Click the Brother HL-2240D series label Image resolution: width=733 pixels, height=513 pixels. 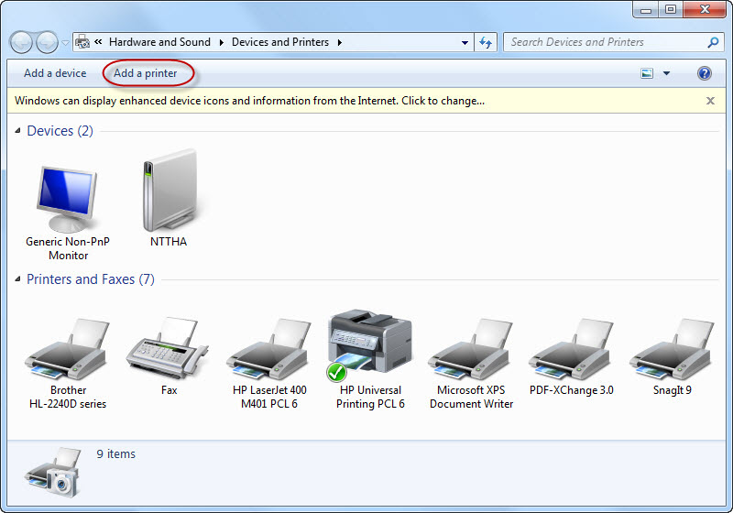[68, 398]
